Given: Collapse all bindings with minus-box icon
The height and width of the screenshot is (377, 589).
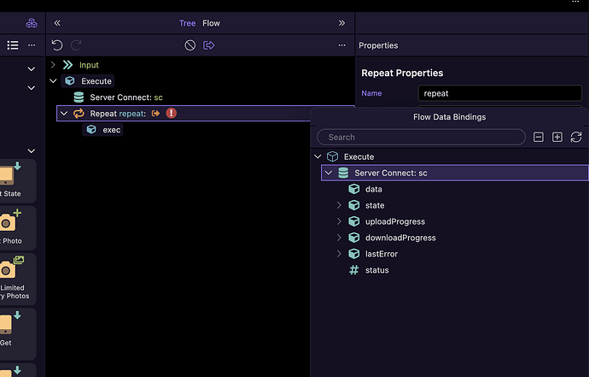Looking at the screenshot, I should pos(539,137).
